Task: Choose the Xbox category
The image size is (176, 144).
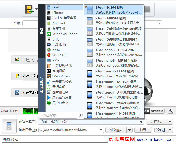Action: click(56, 50)
